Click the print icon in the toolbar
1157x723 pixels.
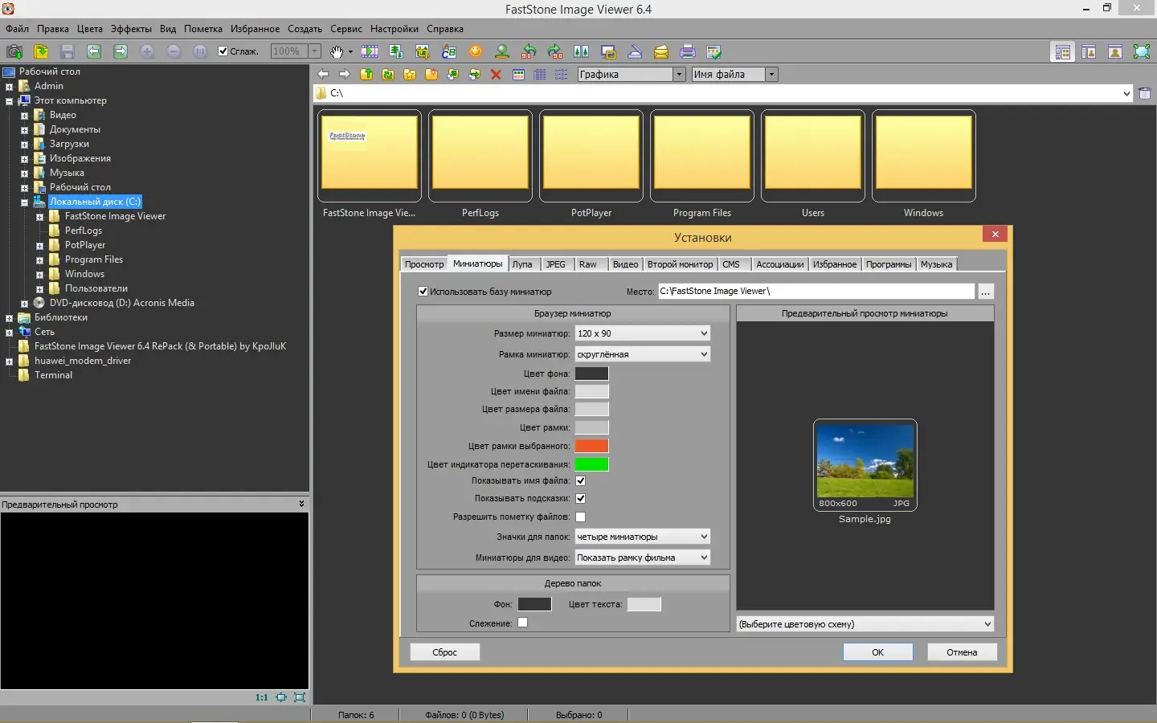[688, 51]
